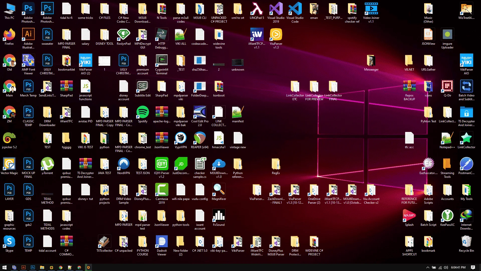Click the Vector Magic shortcut
481x271 pixels.
[9, 166]
